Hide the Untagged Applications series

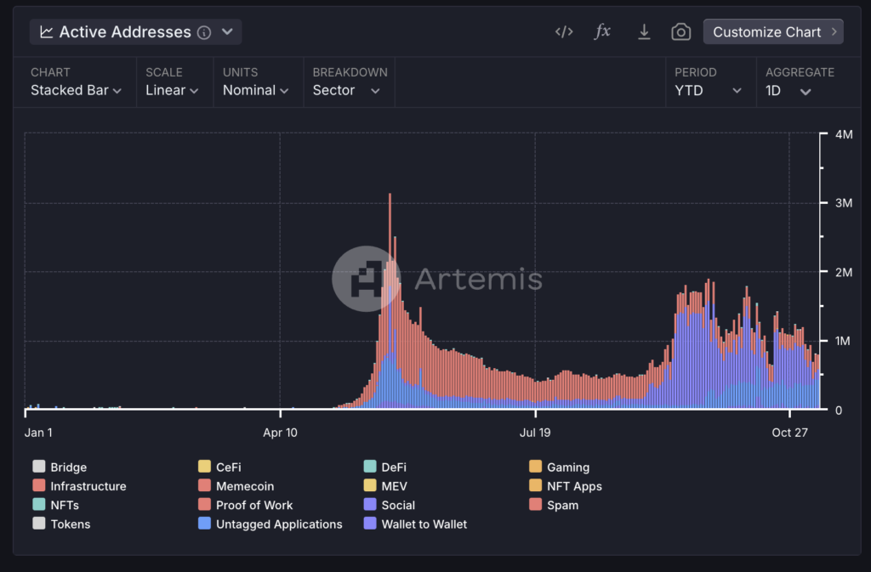280,524
